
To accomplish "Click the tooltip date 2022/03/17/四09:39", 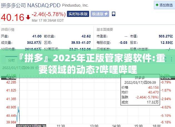I will click(140, 83).
